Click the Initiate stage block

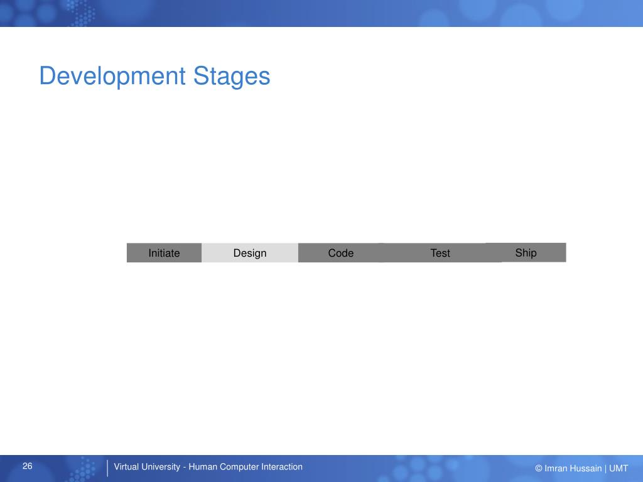(x=164, y=253)
